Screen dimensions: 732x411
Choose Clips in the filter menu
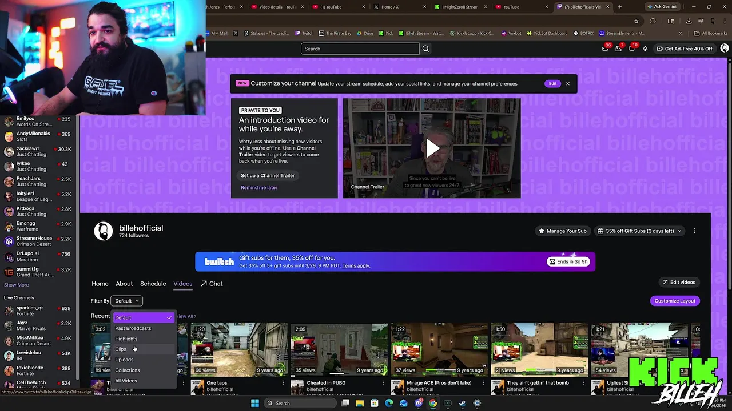[x=143, y=349]
